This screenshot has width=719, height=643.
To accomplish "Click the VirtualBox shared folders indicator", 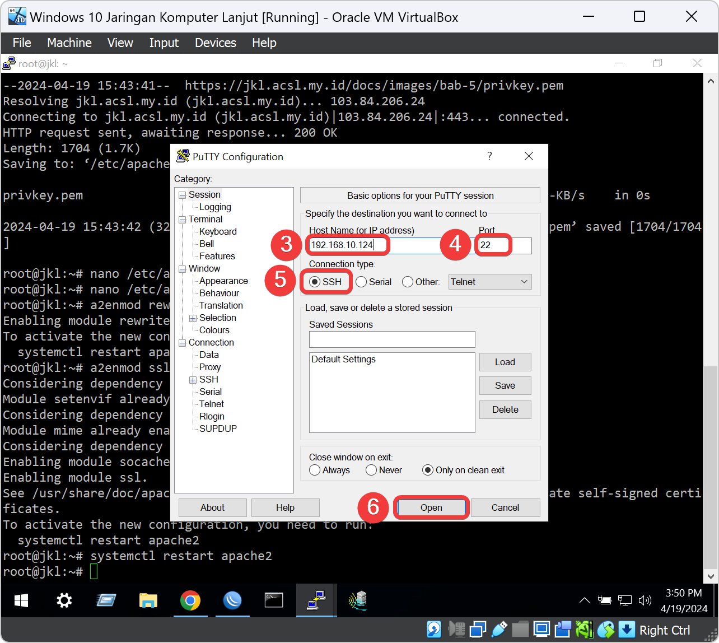I will (x=520, y=630).
